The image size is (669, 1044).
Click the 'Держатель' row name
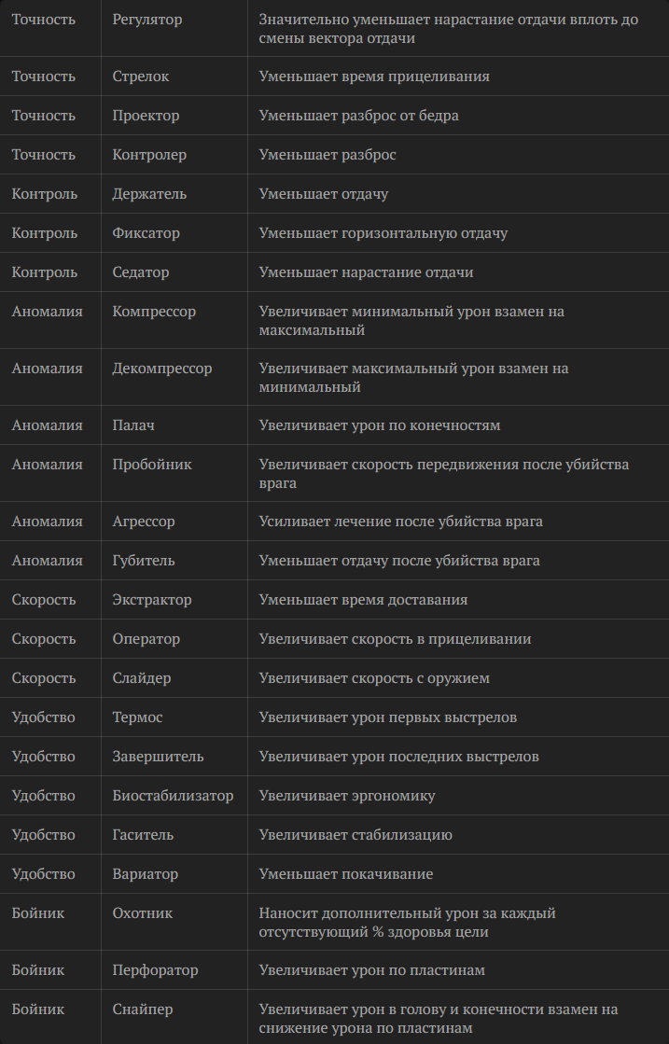tap(149, 194)
